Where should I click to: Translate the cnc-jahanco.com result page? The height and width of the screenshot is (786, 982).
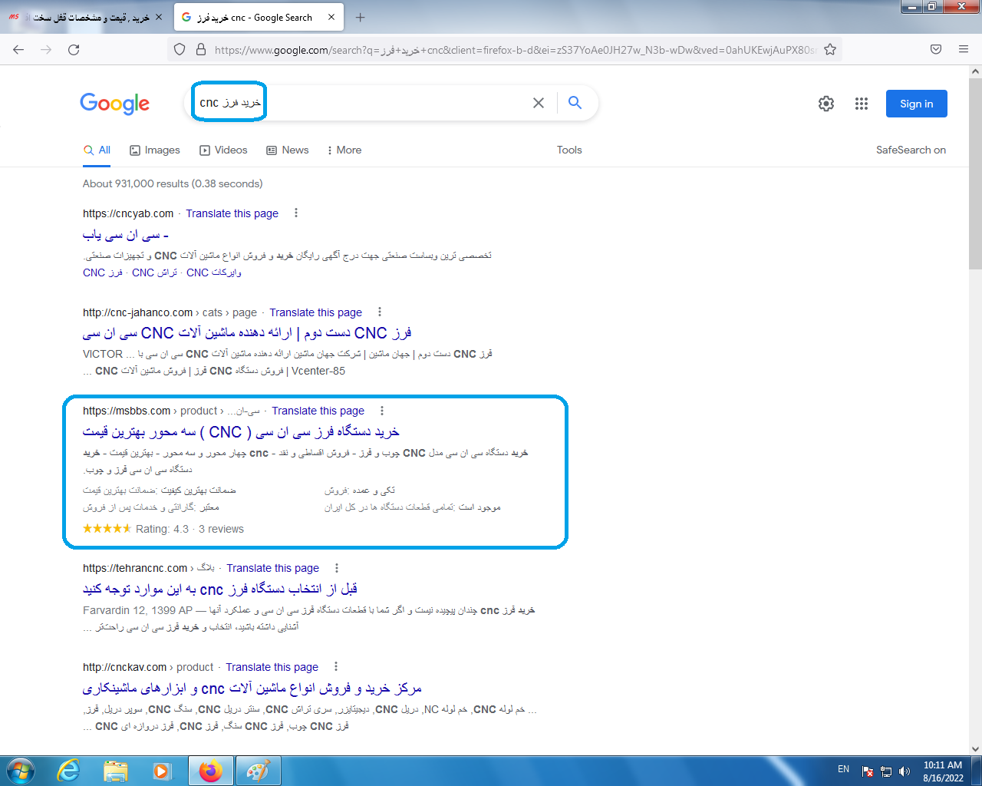[315, 312]
